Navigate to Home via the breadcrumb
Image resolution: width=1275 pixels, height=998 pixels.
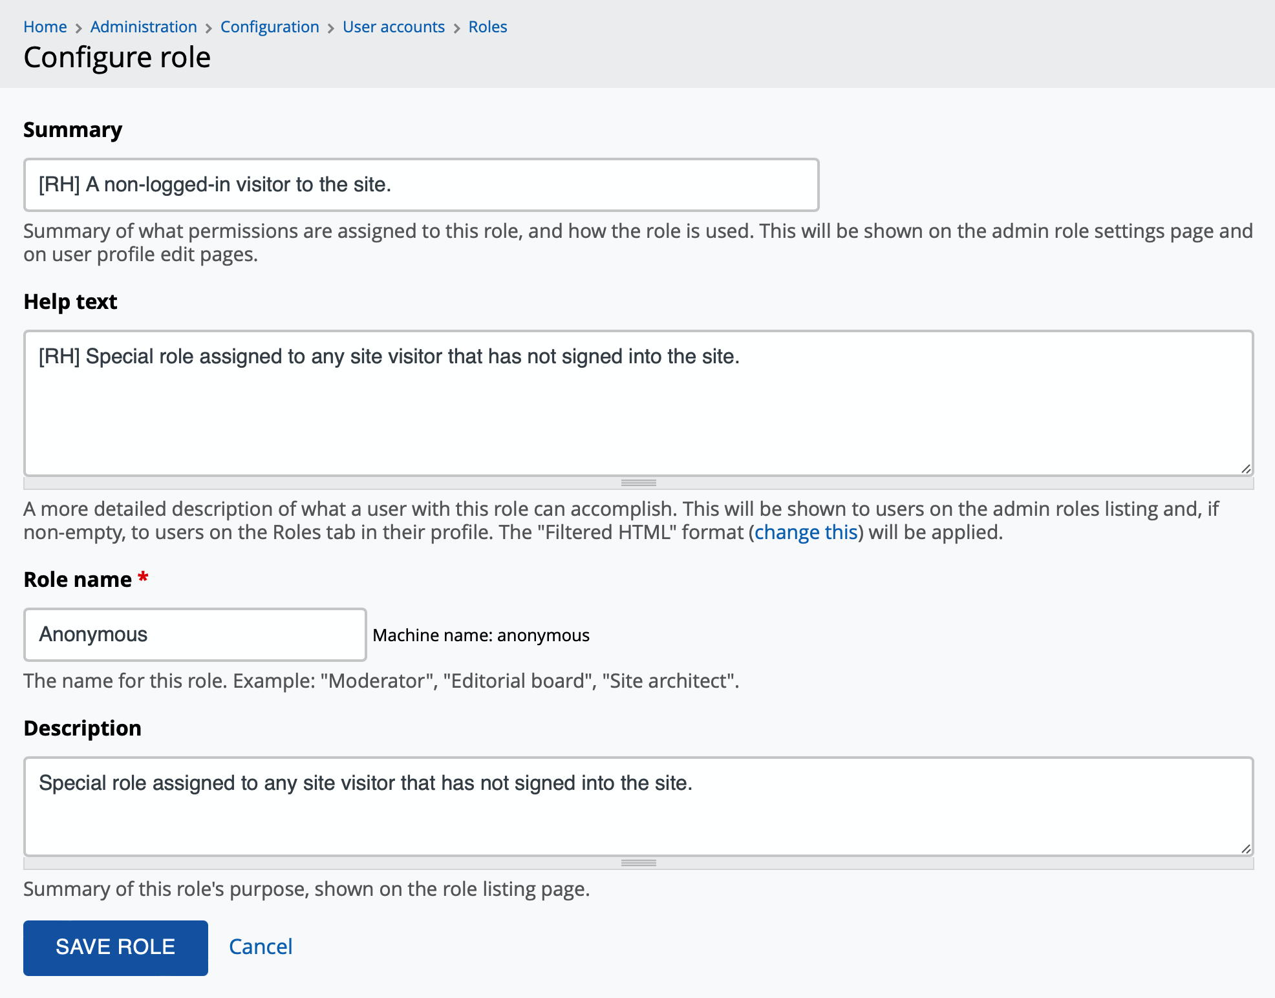[x=45, y=27]
